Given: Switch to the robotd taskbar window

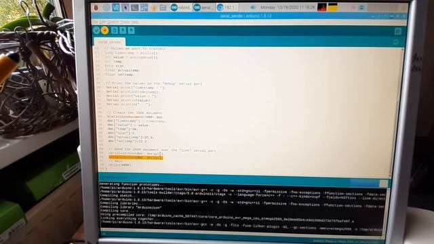Looking at the screenshot, I should [180, 7].
